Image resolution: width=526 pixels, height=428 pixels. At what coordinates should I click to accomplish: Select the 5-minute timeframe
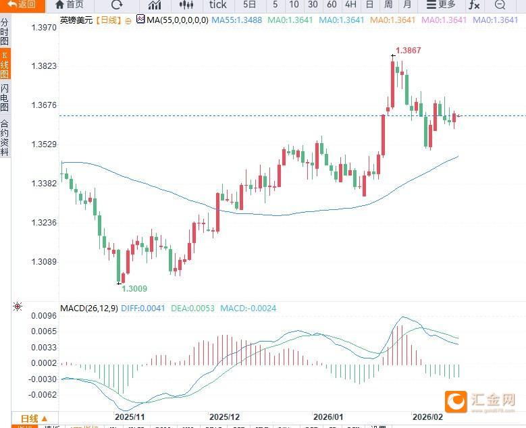tap(275, 5)
